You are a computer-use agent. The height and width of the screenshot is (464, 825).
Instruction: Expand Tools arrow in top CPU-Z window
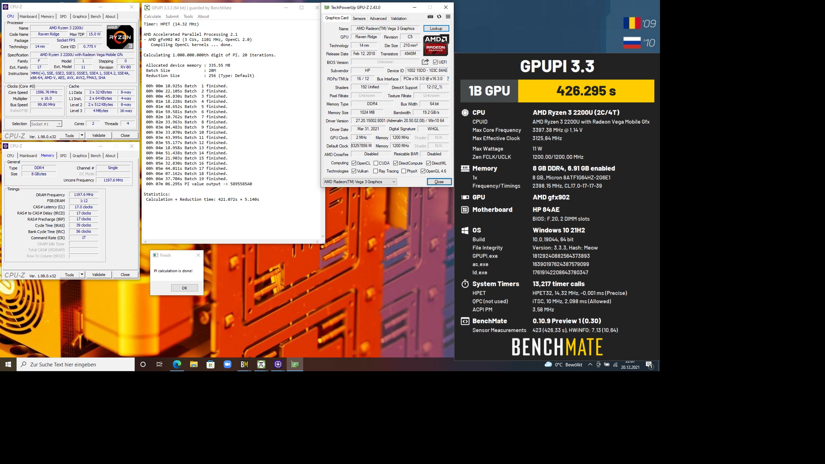point(82,135)
